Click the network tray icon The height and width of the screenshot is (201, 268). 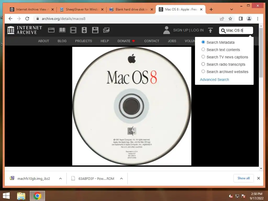(x=237, y=196)
